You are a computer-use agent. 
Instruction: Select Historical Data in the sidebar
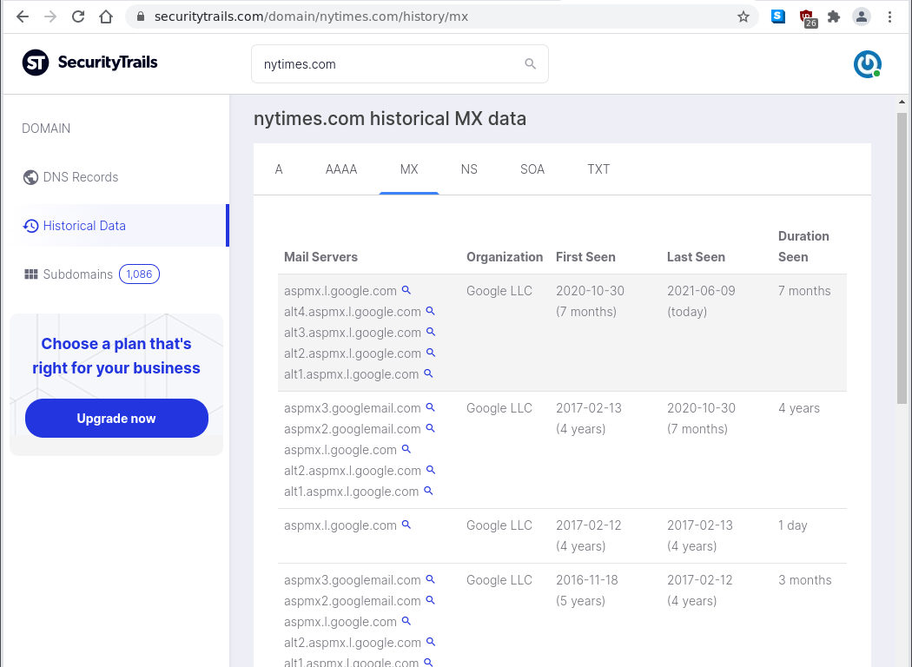116,226
